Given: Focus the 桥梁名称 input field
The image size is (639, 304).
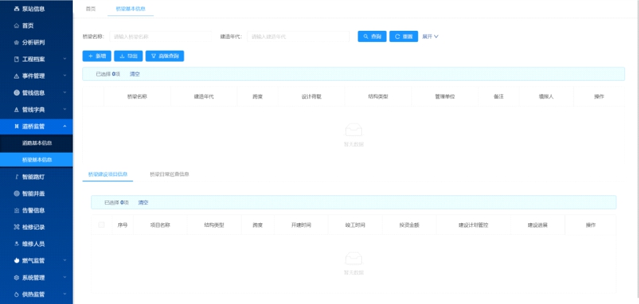Looking at the screenshot, I should pyautogui.click(x=159, y=36).
